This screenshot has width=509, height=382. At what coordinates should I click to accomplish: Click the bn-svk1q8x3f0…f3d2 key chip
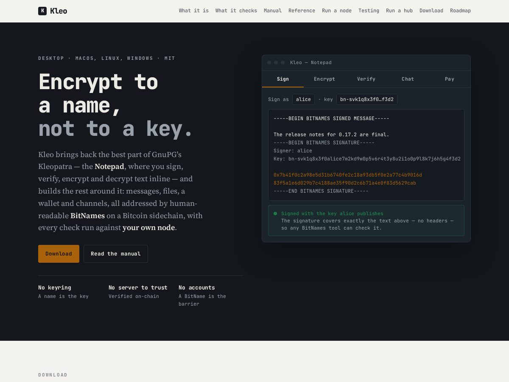pyautogui.click(x=367, y=99)
